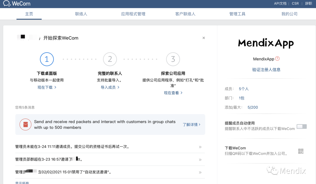Click the question mark icon beside MendixApp

(277, 58)
